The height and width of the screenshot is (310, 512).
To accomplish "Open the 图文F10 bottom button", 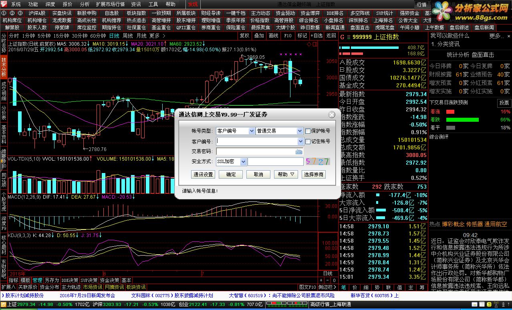I will (308, 287).
